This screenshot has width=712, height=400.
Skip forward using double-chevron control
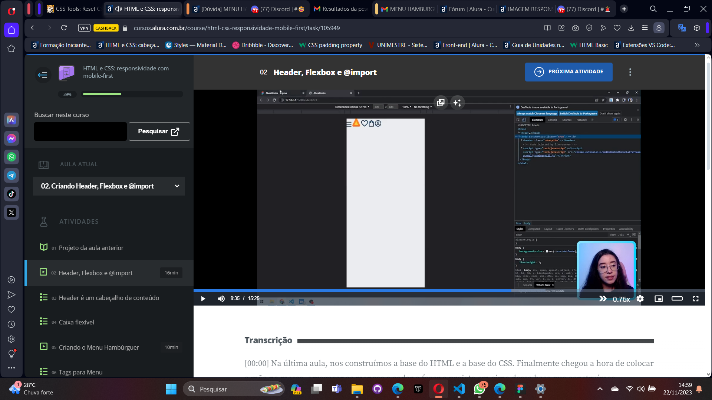603,299
